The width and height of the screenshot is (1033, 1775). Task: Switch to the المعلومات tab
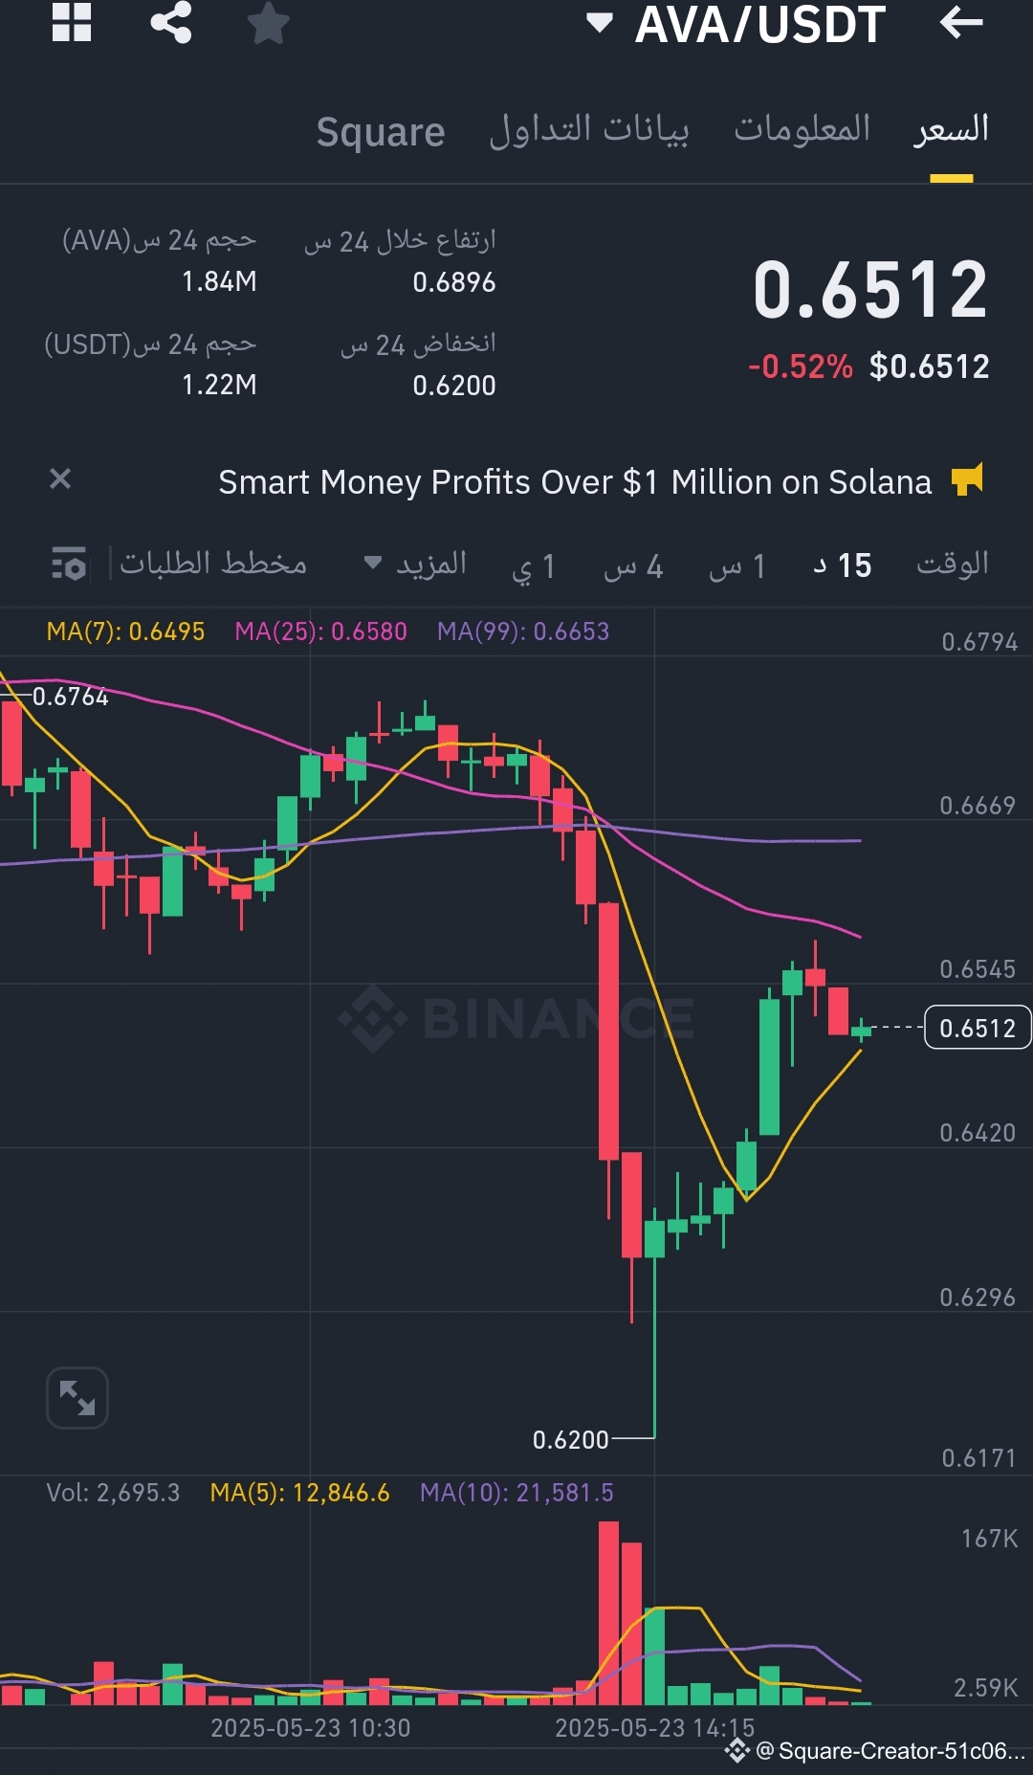(802, 130)
